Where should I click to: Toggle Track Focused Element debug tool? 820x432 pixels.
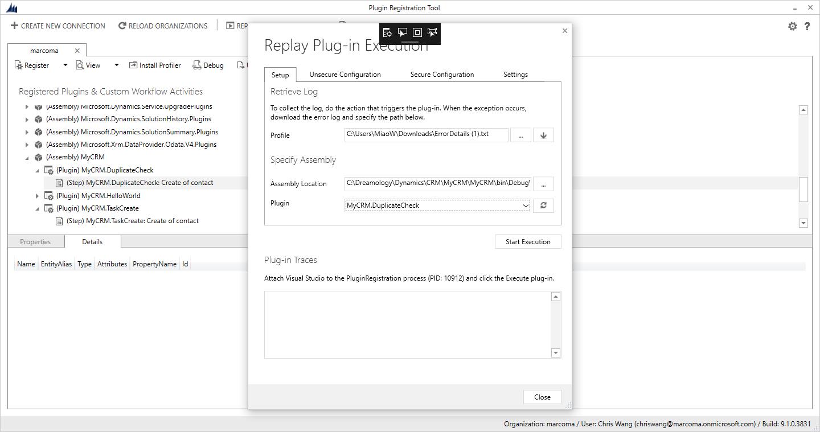click(432, 32)
